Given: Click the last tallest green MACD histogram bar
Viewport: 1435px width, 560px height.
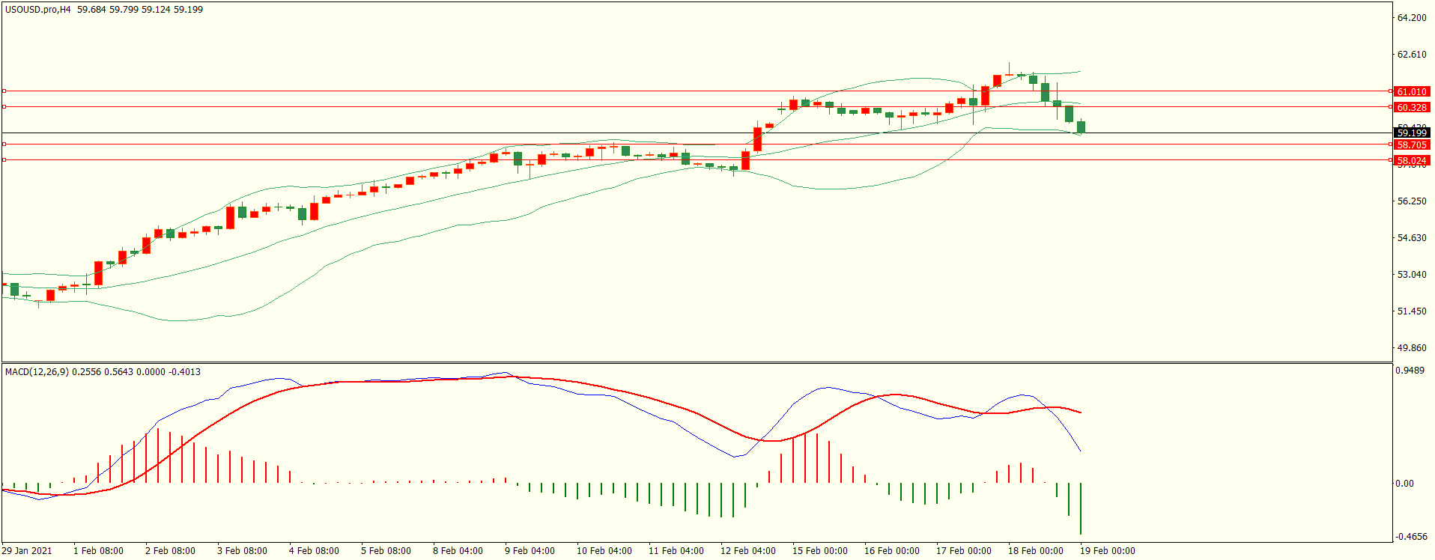Looking at the screenshot, I should click(x=1081, y=509).
